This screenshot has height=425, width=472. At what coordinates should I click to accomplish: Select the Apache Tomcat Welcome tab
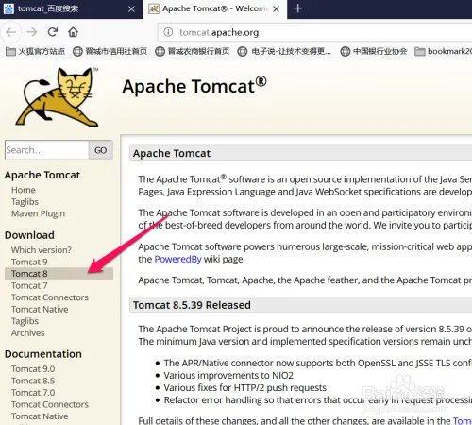pos(214,9)
